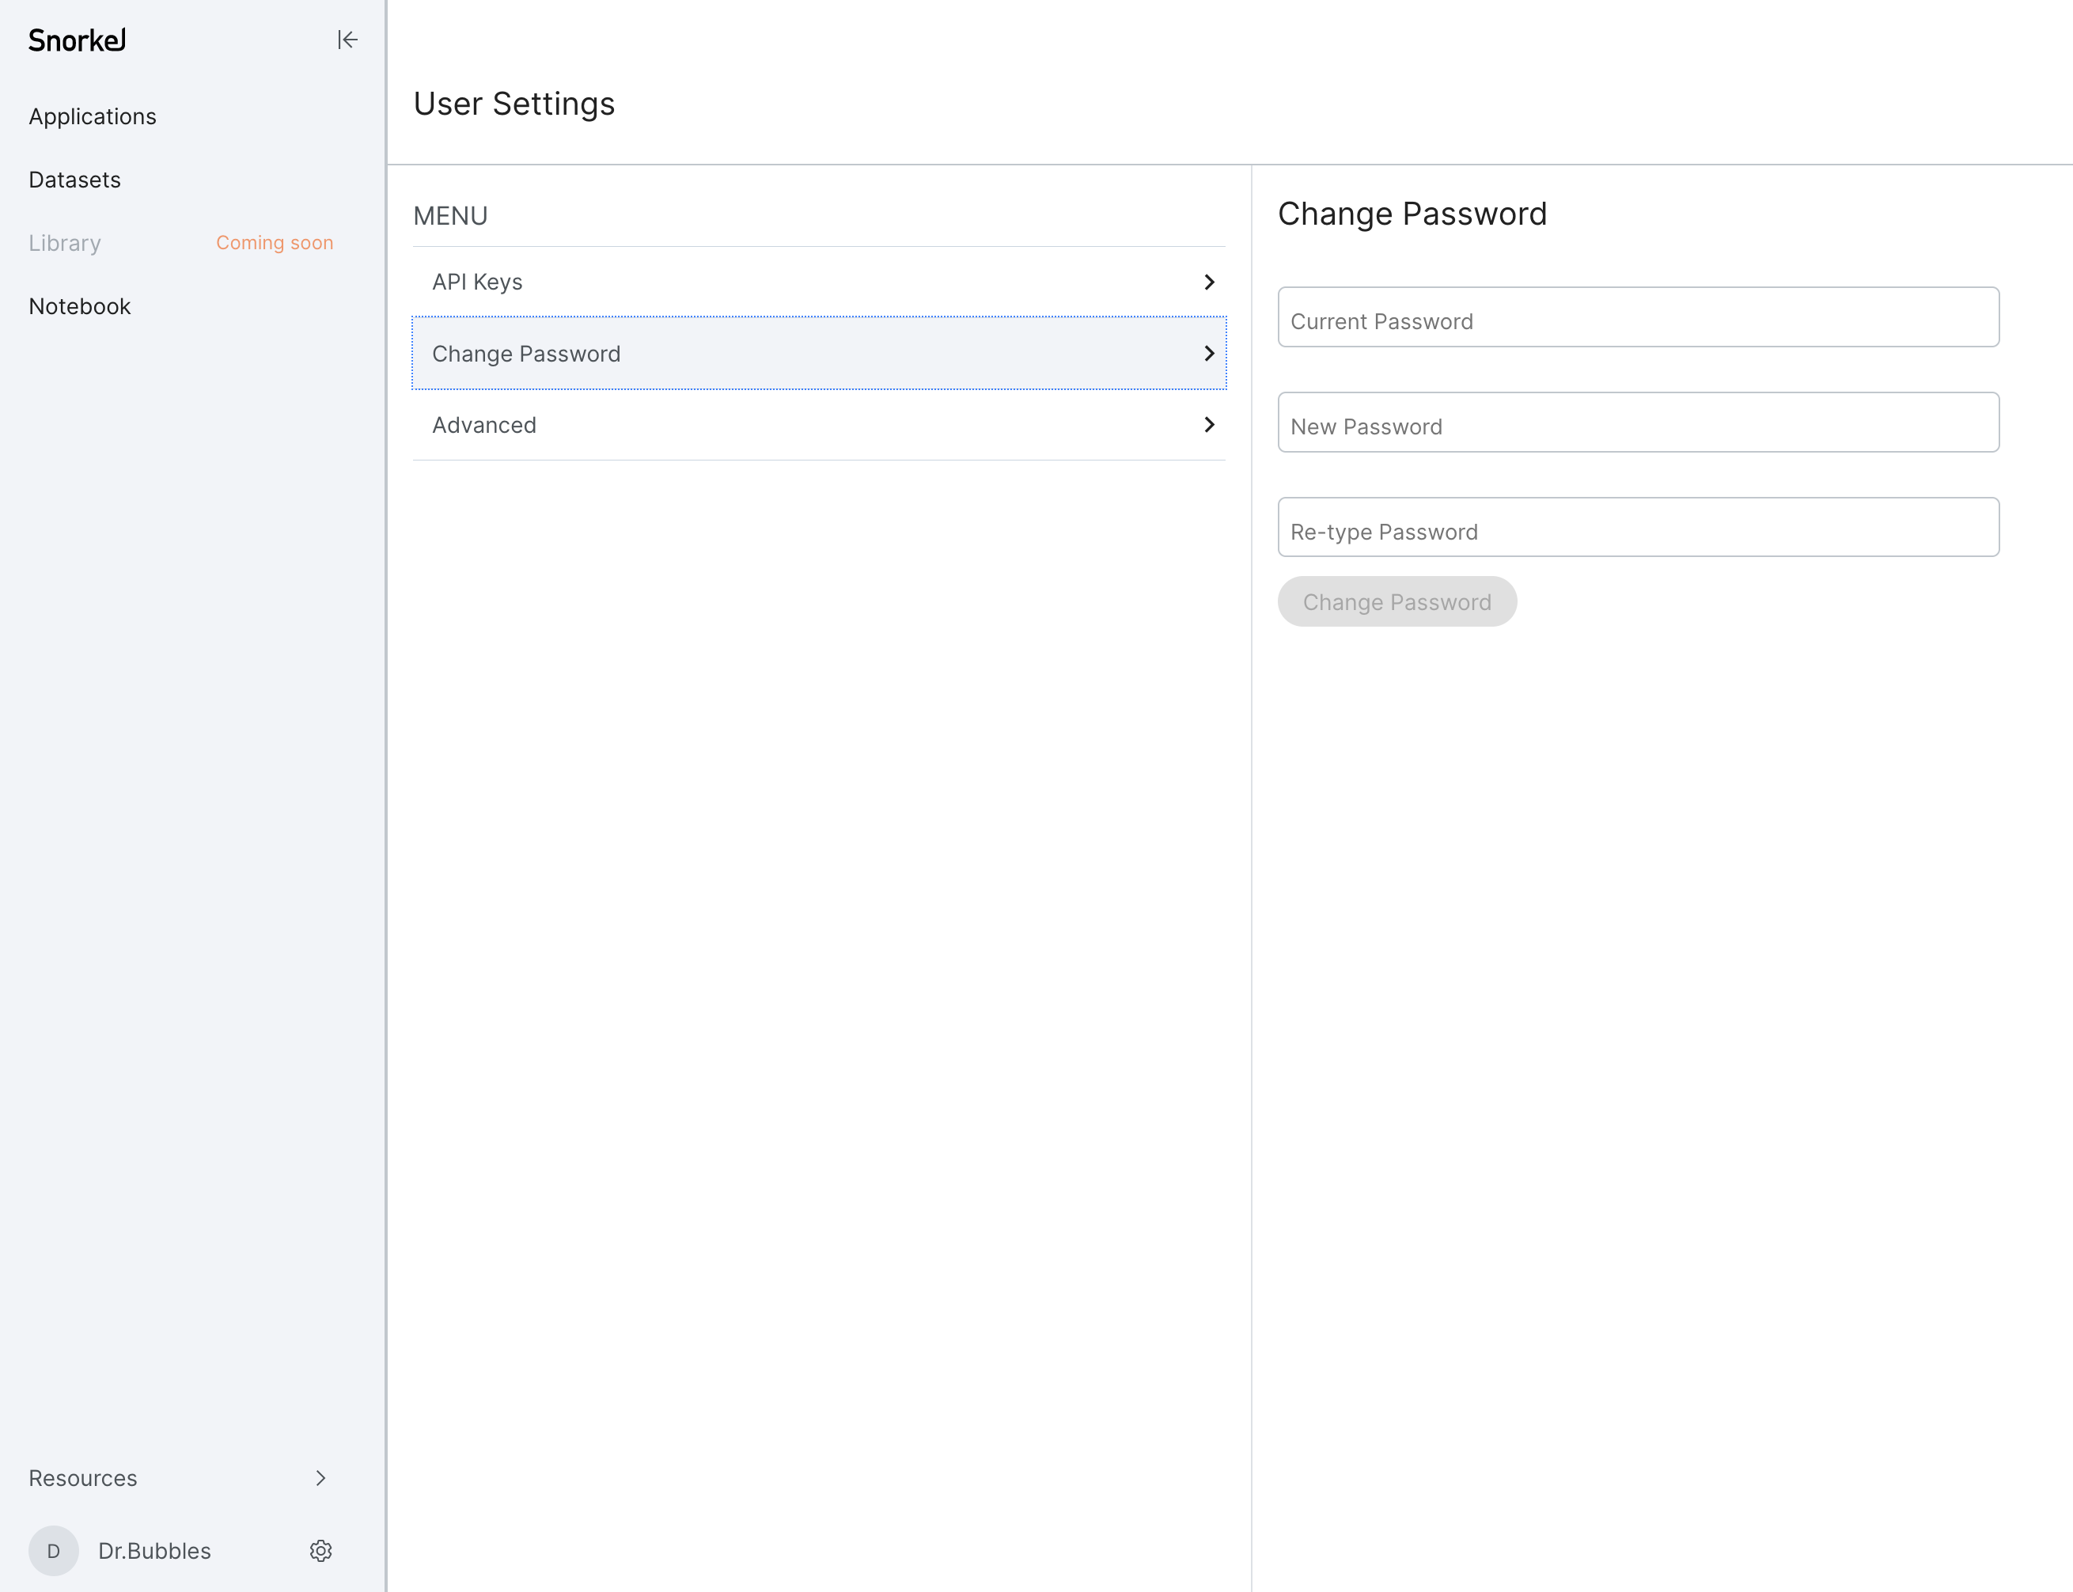This screenshot has width=2073, height=1592.
Task: Expand the Resources chevron
Action: pyautogui.click(x=320, y=1477)
